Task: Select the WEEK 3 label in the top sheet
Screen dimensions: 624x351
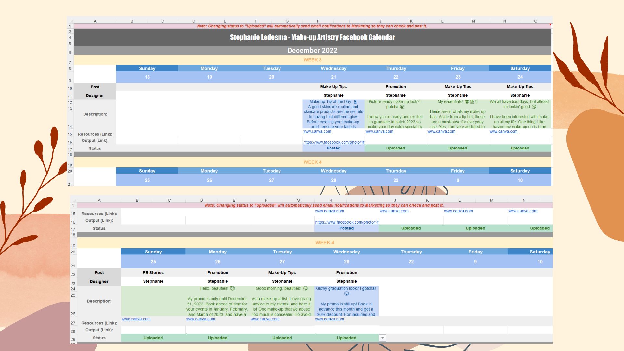Action: coord(312,60)
